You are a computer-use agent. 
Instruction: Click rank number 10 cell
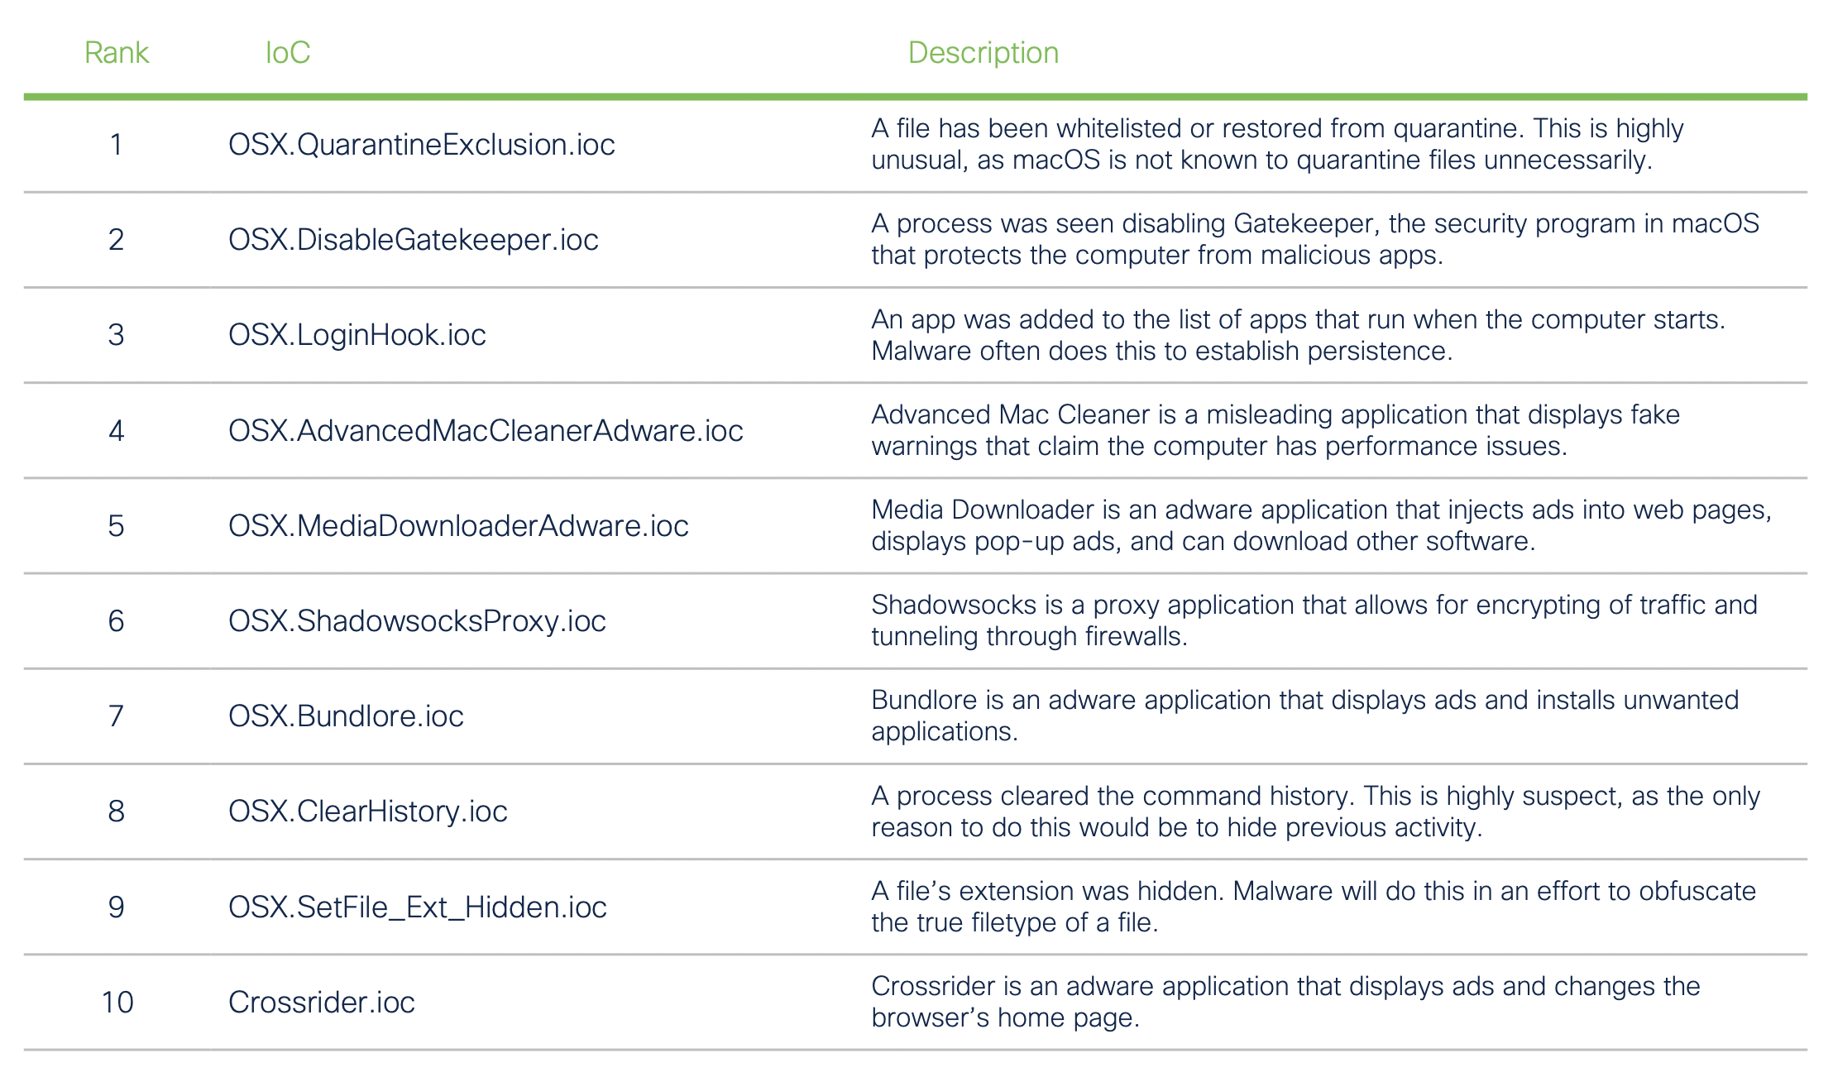tap(117, 1003)
